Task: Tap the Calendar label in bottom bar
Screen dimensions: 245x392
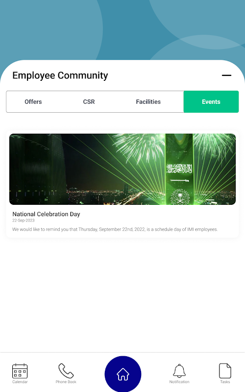Action: click(20, 382)
